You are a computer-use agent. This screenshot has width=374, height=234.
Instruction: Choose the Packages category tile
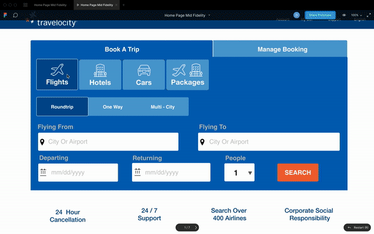[x=188, y=75]
